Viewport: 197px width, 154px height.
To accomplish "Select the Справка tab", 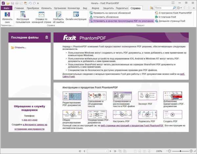I will click(x=135, y=8).
